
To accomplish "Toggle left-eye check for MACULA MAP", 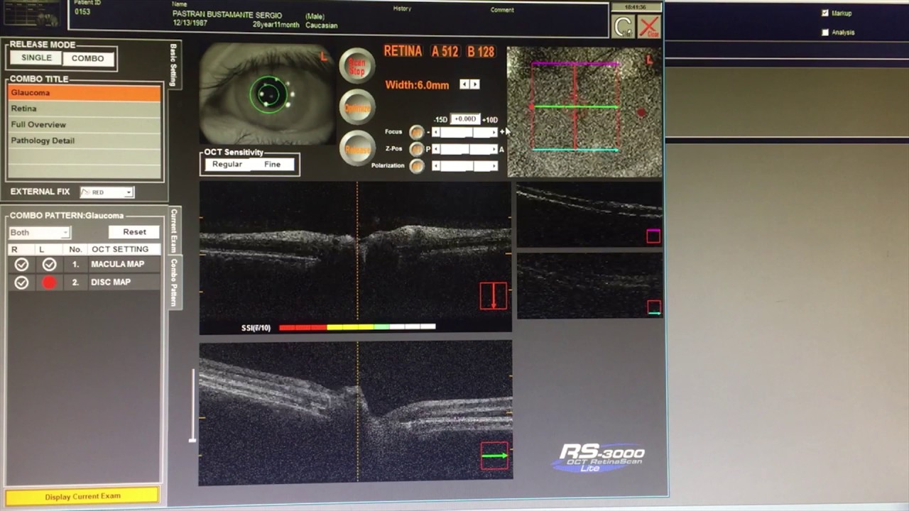I will tap(49, 264).
